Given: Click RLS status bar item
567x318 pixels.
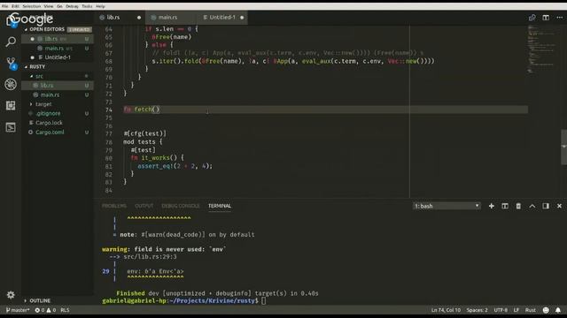Looking at the screenshot, I should click(x=65, y=310).
